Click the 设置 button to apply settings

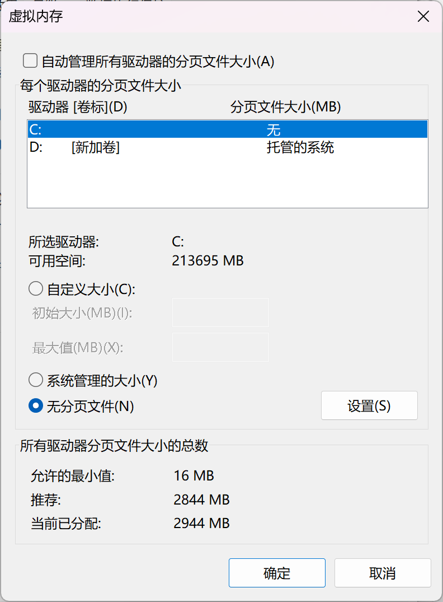point(369,405)
